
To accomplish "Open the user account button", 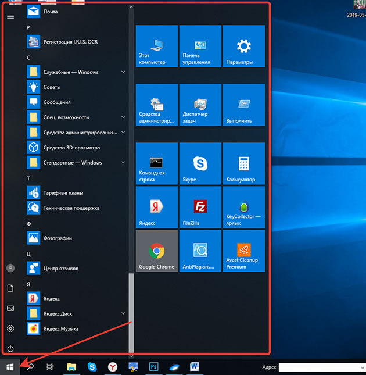I will click(10, 268).
